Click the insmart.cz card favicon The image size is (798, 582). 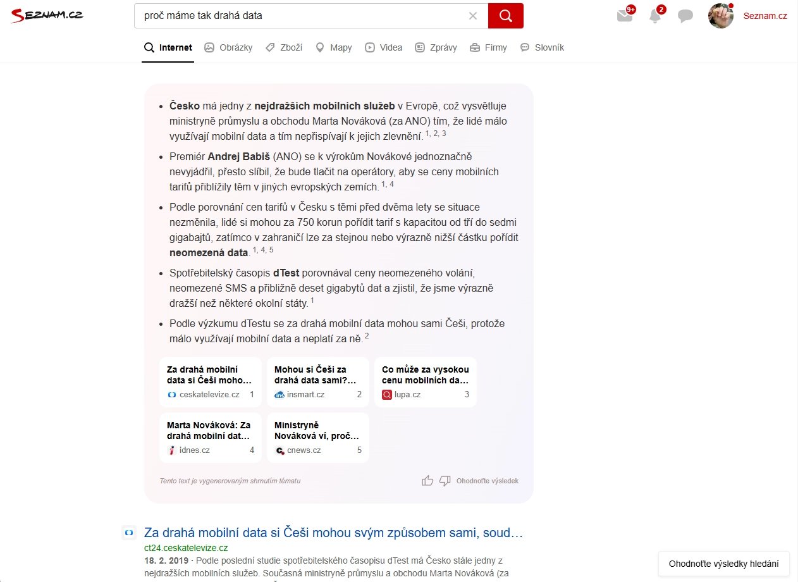pos(279,394)
